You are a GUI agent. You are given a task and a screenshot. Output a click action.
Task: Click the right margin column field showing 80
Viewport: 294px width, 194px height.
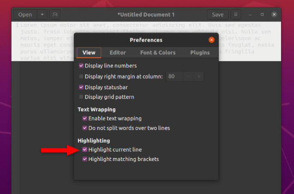click(x=174, y=76)
